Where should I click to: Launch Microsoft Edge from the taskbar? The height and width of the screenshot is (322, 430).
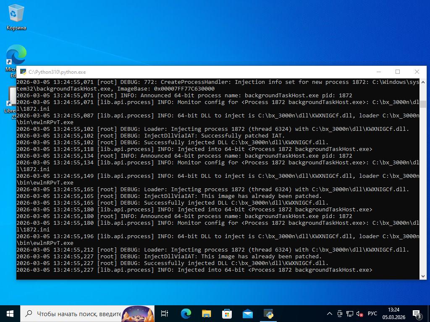[x=186, y=313]
